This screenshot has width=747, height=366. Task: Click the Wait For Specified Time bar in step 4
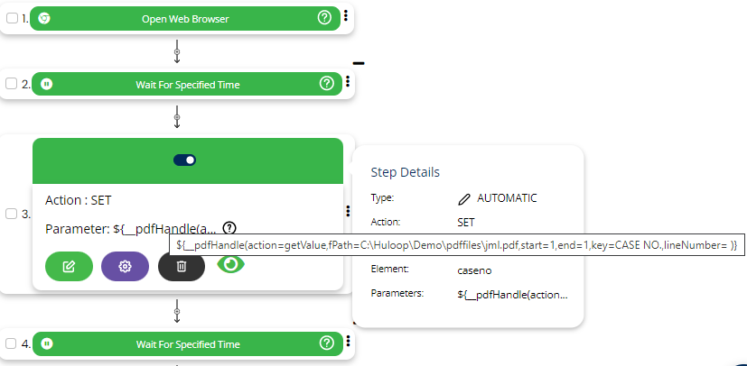tap(187, 343)
